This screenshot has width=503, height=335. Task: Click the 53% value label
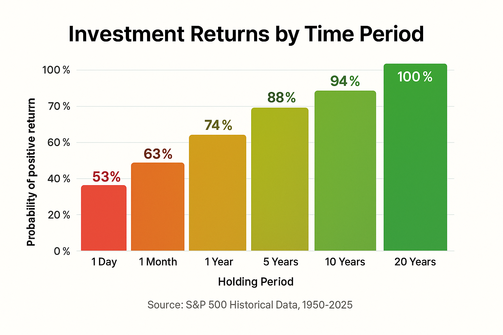[x=106, y=177]
